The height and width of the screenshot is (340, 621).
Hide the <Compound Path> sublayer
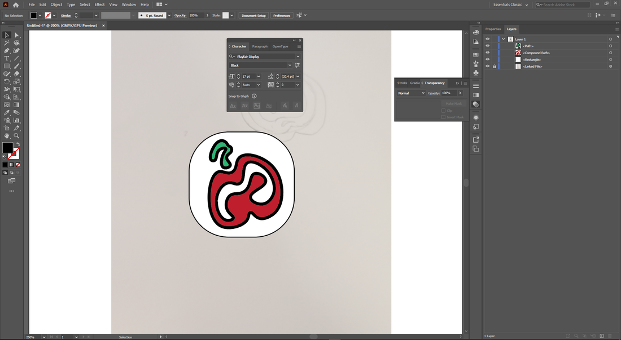point(488,52)
